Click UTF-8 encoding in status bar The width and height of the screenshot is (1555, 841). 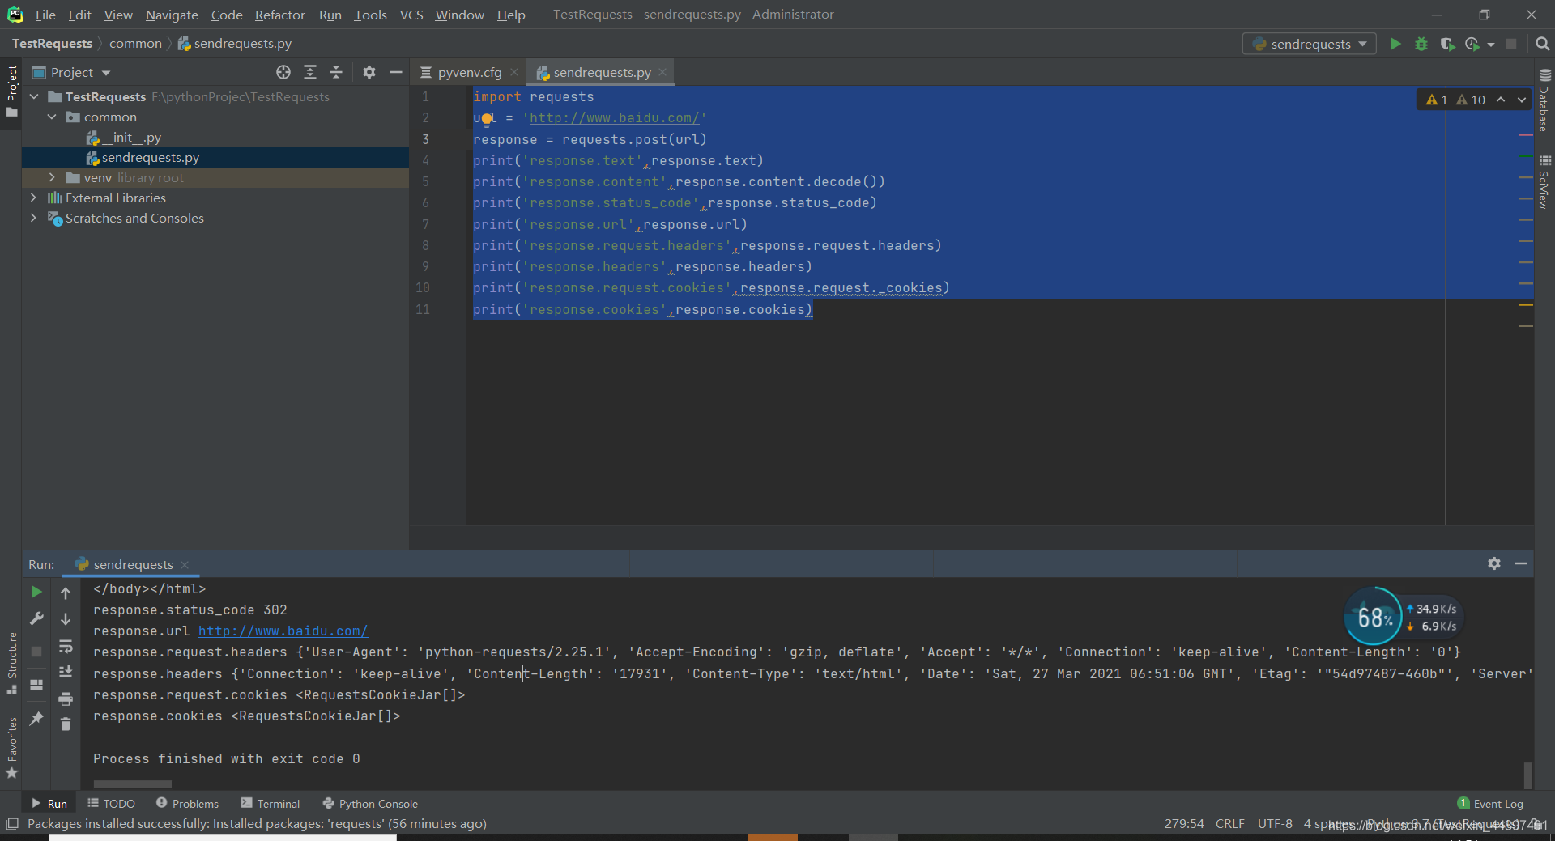[x=1275, y=823]
